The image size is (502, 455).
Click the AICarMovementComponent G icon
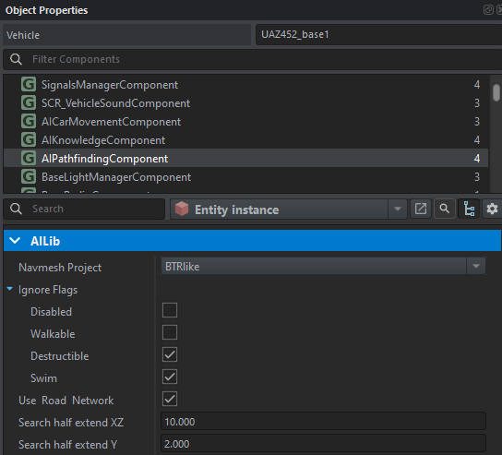(29, 121)
